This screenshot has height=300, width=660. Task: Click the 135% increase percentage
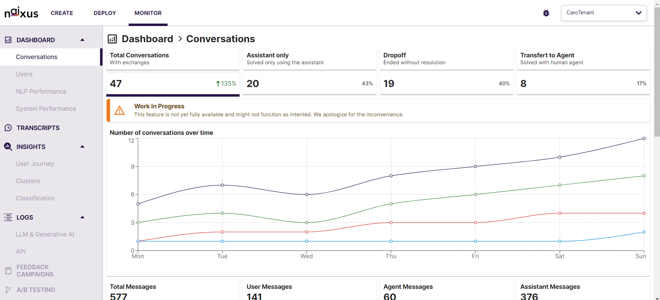[x=228, y=83]
